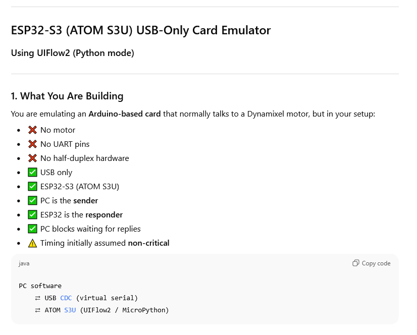Click the Copy code button
The height and width of the screenshot is (335, 417).
(x=372, y=263)
